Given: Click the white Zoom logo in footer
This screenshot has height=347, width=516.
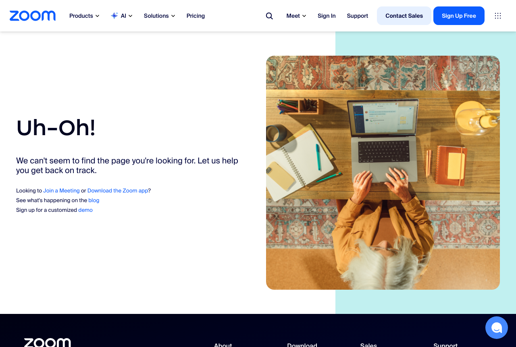Looking at the screenshot, I should (x=48, y=343).
